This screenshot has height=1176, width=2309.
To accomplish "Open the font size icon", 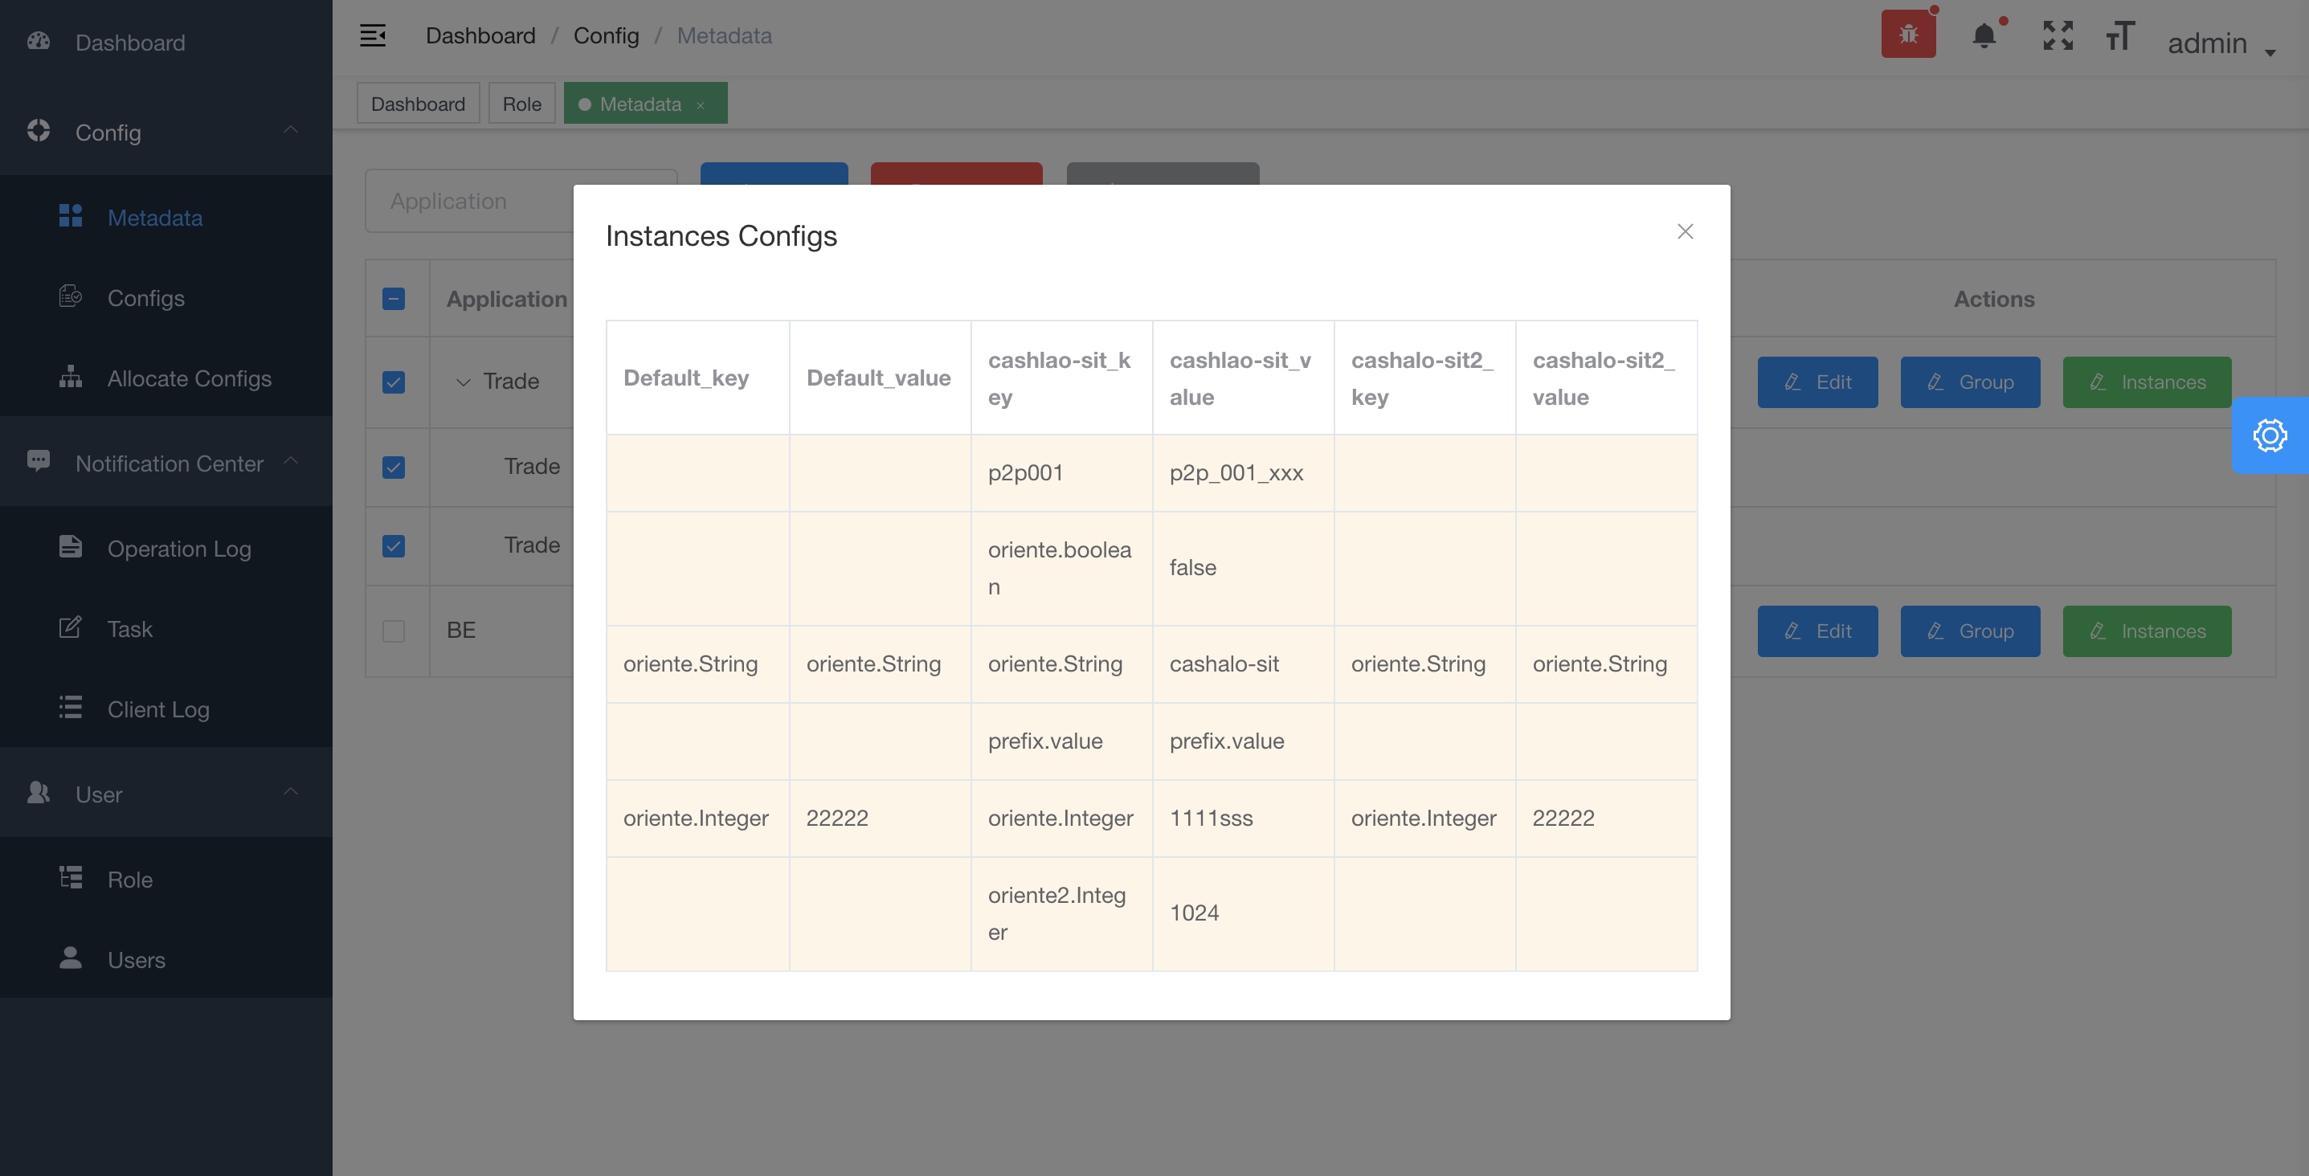I will pyautogui.click(x=2120, y=36).
